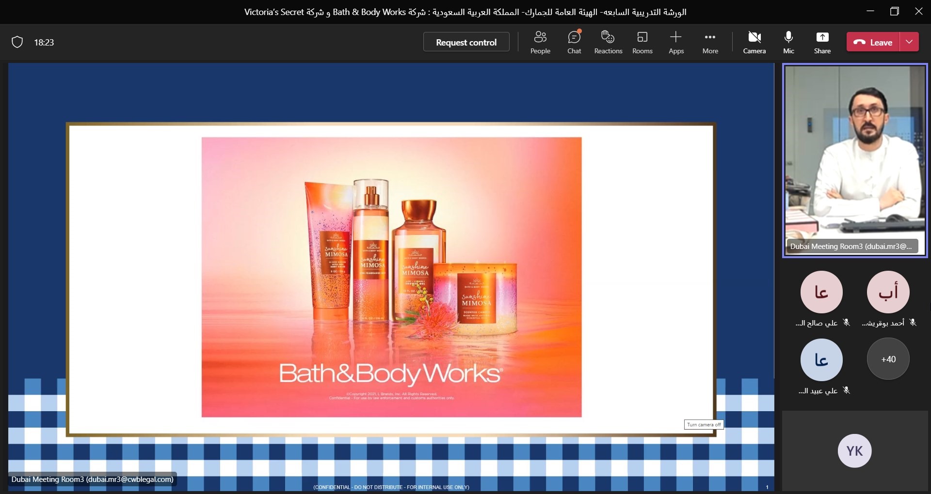
Task: Open the Reactions menu
Action: pos(608,42)
